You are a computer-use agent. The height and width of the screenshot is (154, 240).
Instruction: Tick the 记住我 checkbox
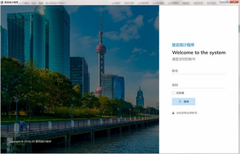point(174,93)
